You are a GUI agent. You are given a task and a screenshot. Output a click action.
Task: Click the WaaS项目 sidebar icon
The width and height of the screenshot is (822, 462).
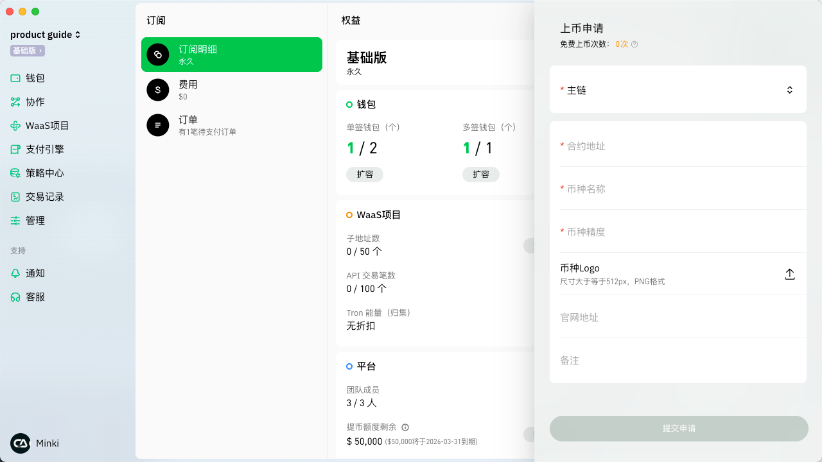pyautogui.click(x=15, y=126)
